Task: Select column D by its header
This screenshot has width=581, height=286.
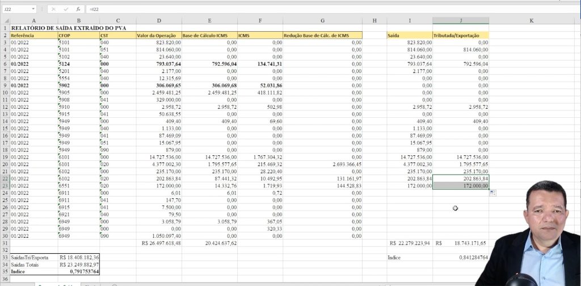Action: pyautogui.click(x=158, y=21)
